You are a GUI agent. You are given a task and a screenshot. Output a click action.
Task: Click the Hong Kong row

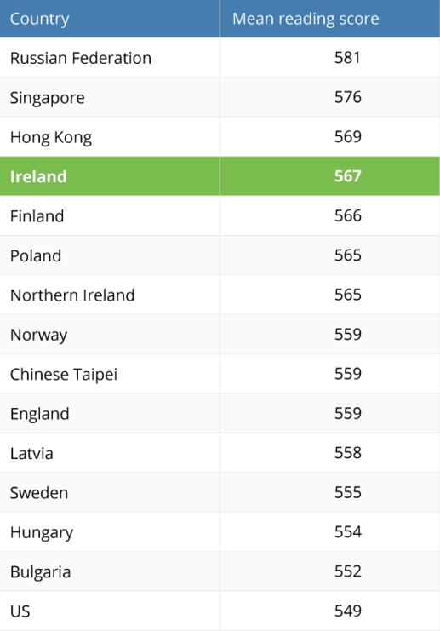click(220, 137)
